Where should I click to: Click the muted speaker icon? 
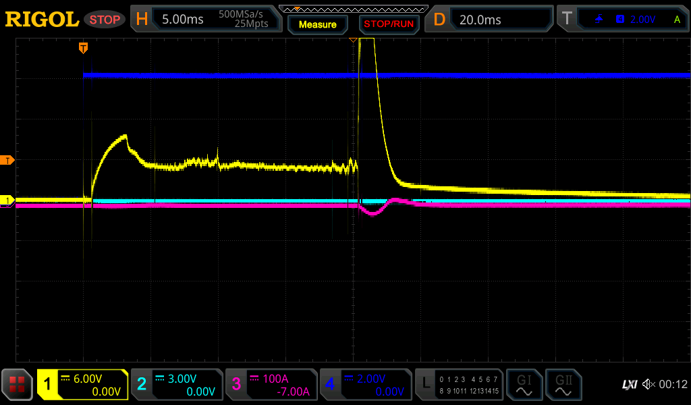(648, 385)
